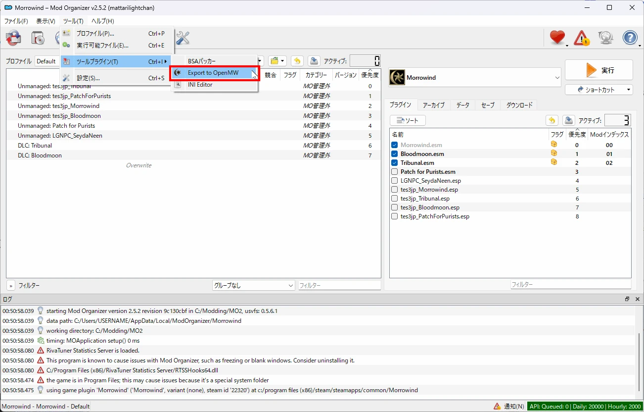
Task: Choose Export to OpenMW from submenu
Action: coord(215,73)
